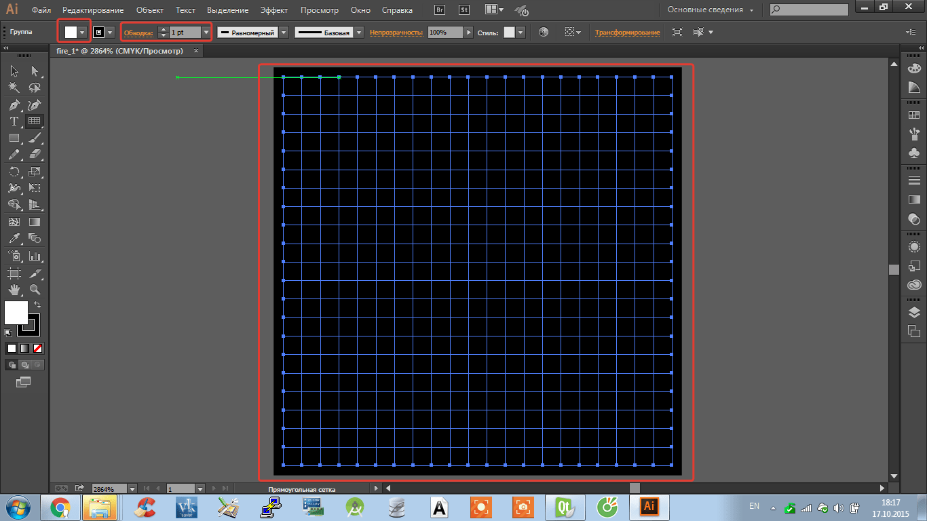Pick the Eyedropper tool

[x=14, y=239]
